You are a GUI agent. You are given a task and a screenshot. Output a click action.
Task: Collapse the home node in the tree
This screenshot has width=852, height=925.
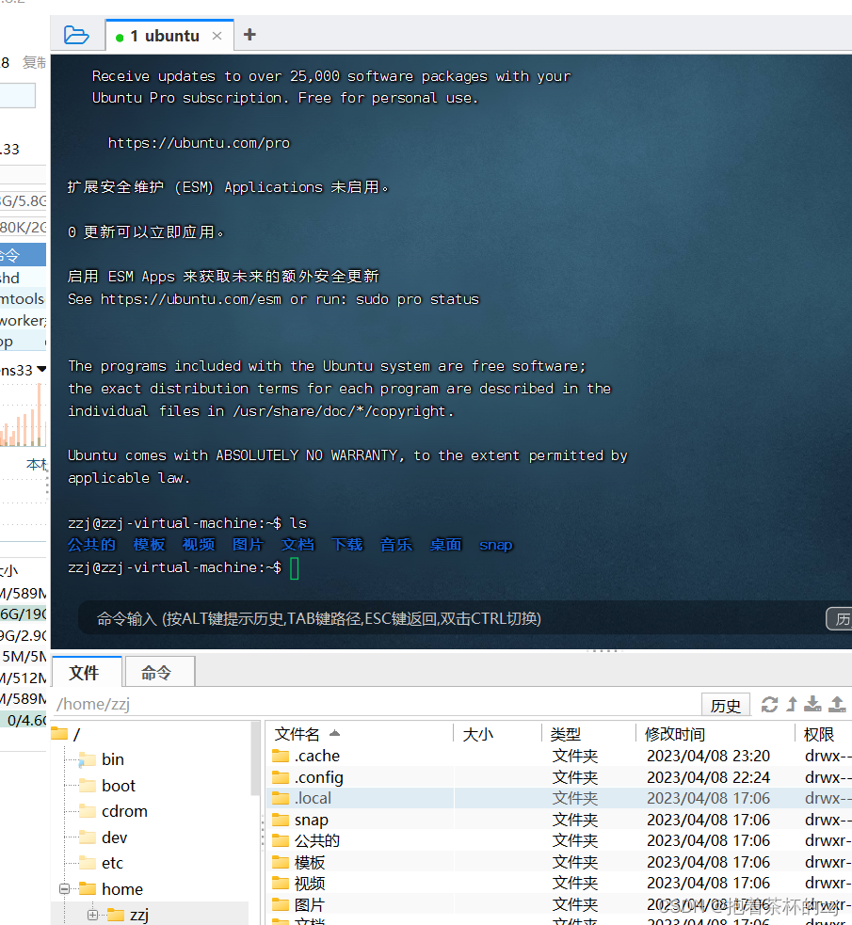click(x=64, y=888)
